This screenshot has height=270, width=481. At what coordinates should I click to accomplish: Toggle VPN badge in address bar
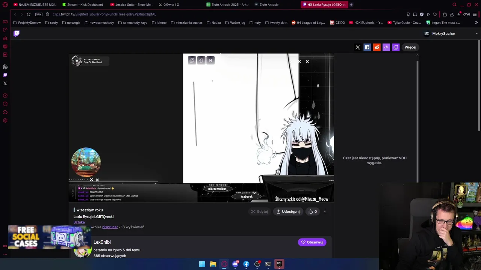(39, 14)
